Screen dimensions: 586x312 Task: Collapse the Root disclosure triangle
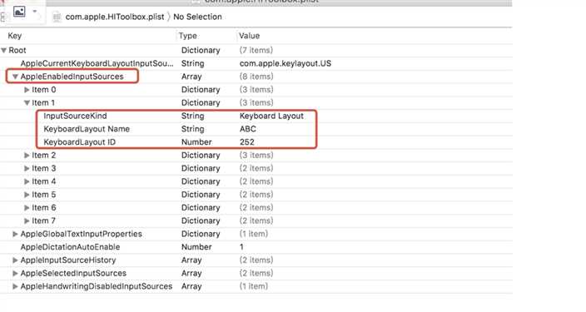3,50
